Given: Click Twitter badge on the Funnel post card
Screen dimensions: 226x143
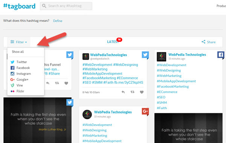Looking at the screenshot, I should click(x=70, y=55).
